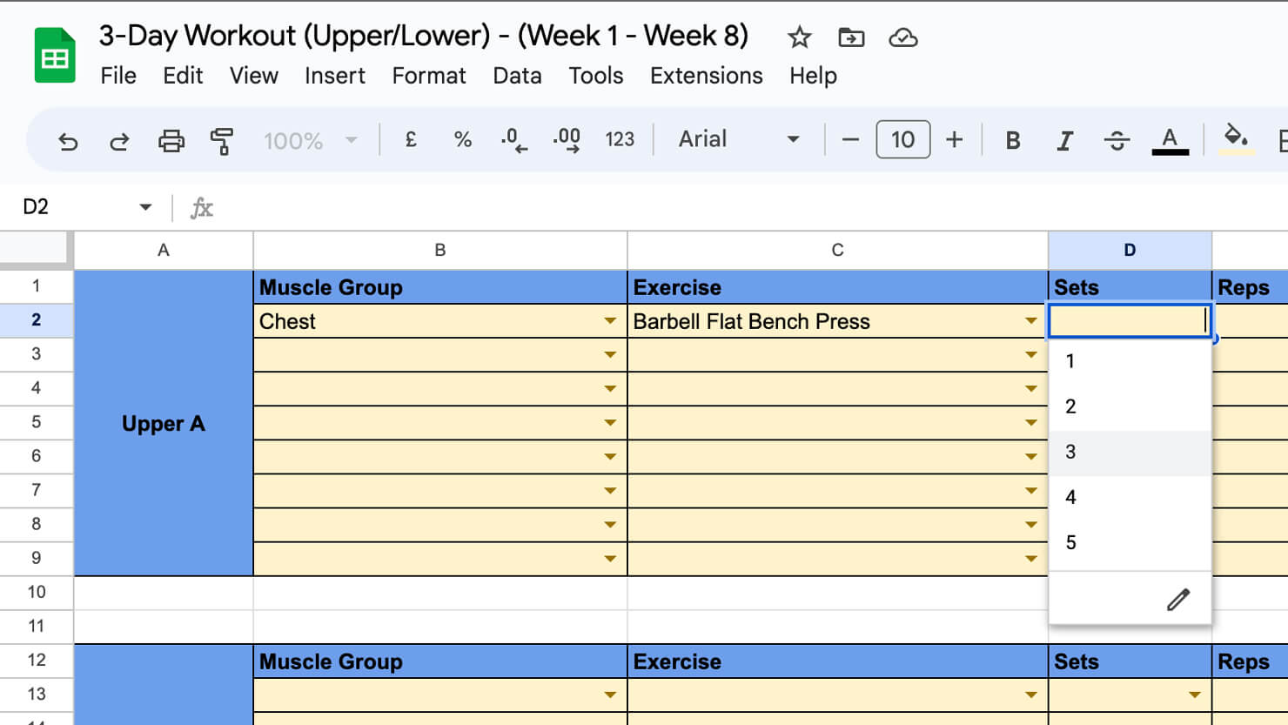Viewport: 1288px width, 725px height.
Task: Toggle bold formatting
Action: pos(1012,140)
